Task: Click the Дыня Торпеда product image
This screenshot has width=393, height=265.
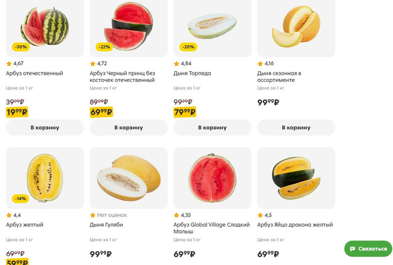Action: click(x=213, y=26)
